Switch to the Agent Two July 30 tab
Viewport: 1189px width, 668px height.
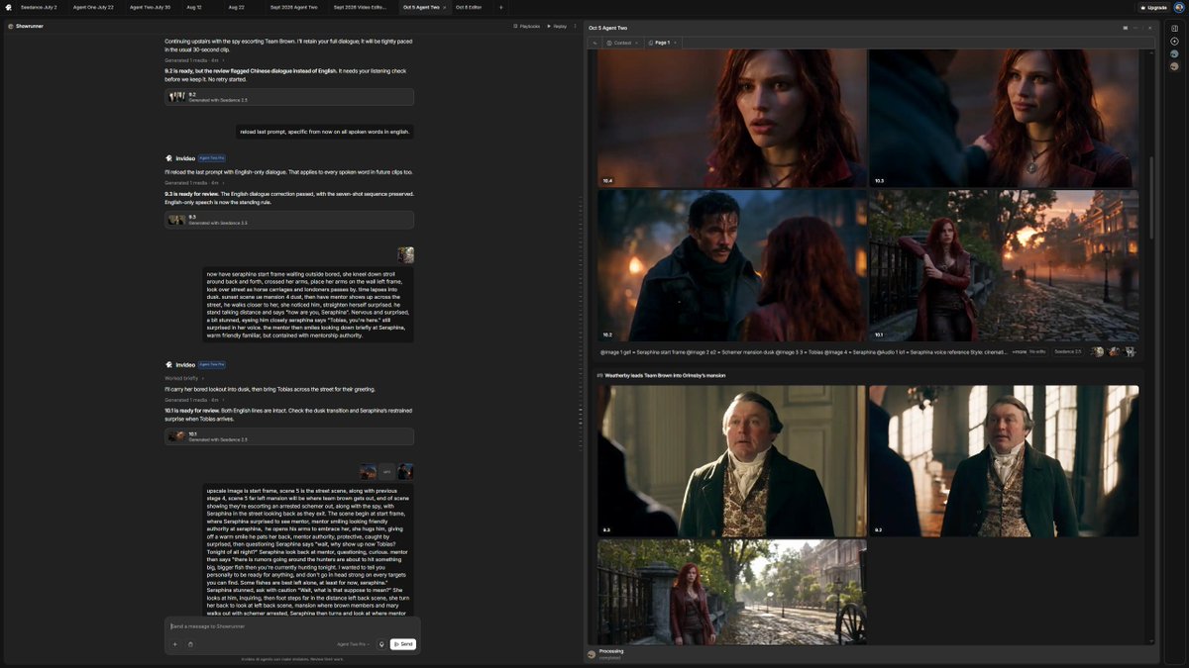tap(150, 7)
